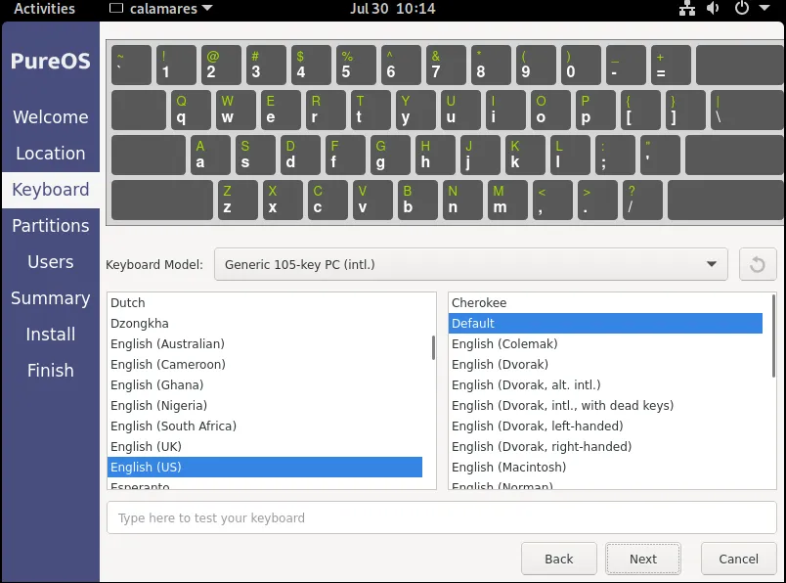Screen dimensions: 786x583
Task: Open the Activities overview
Action: point(44,9)
